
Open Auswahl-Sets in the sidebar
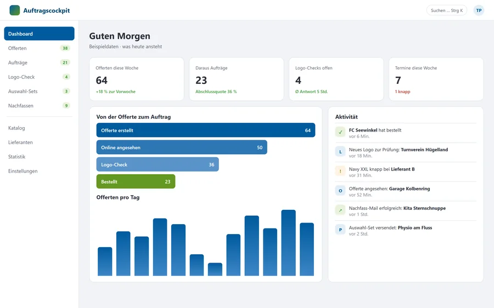coord(39,91)
